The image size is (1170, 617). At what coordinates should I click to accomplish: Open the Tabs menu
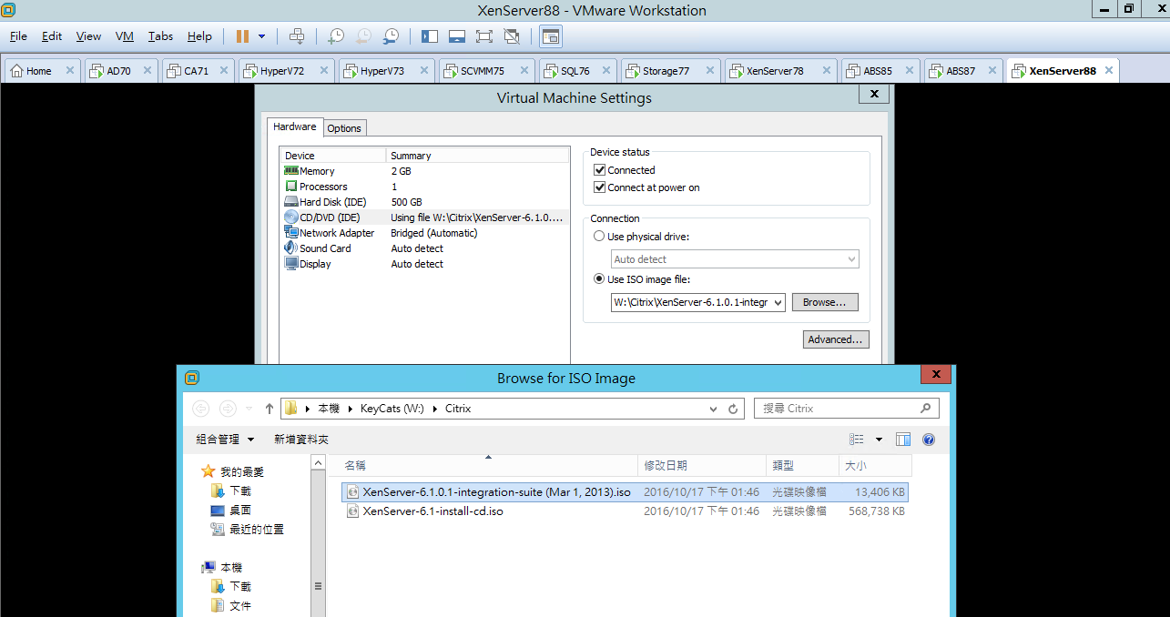[160, 36]
